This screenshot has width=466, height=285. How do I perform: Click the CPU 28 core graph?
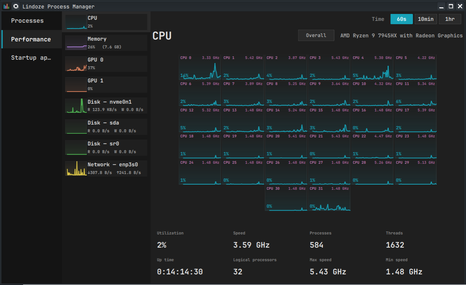pyautogui.click(x=373, y=172)
